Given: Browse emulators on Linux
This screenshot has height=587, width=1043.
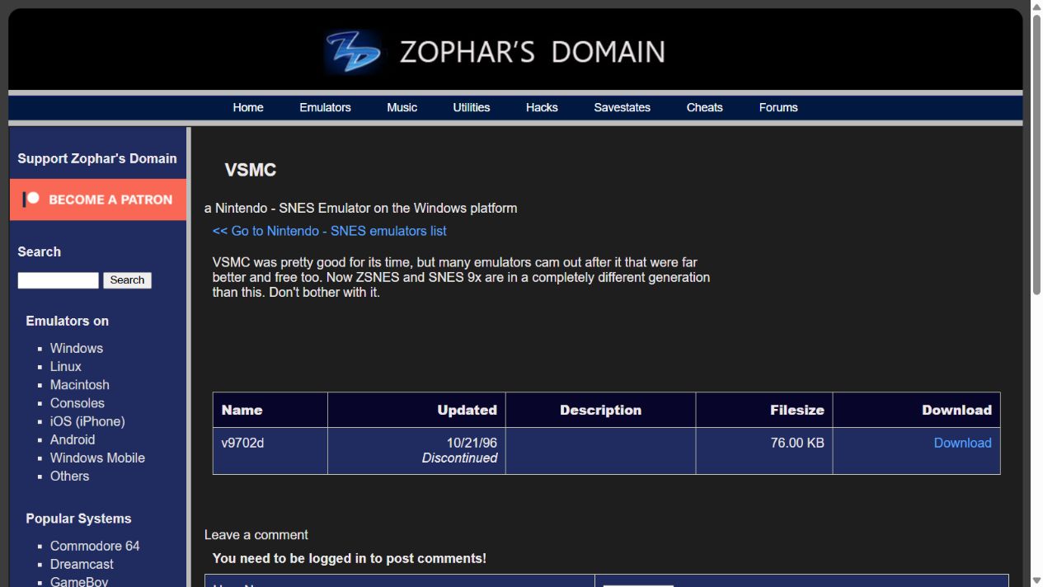Looking at the screenshot, I should pyautogui.click(x=66, y=366).
